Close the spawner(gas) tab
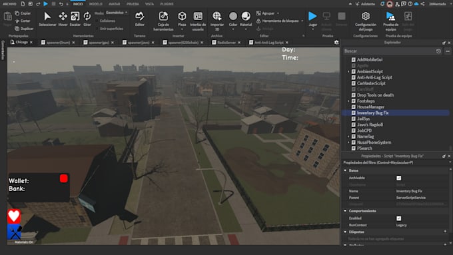The image size is (453, 255). [113, 43]
